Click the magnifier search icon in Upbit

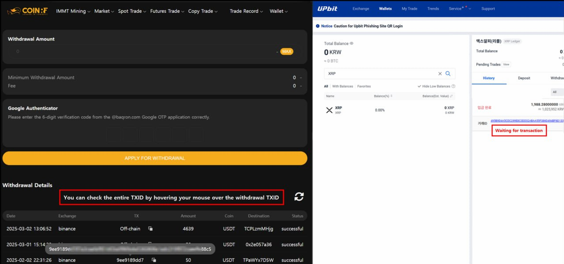[x=448, y=74]
